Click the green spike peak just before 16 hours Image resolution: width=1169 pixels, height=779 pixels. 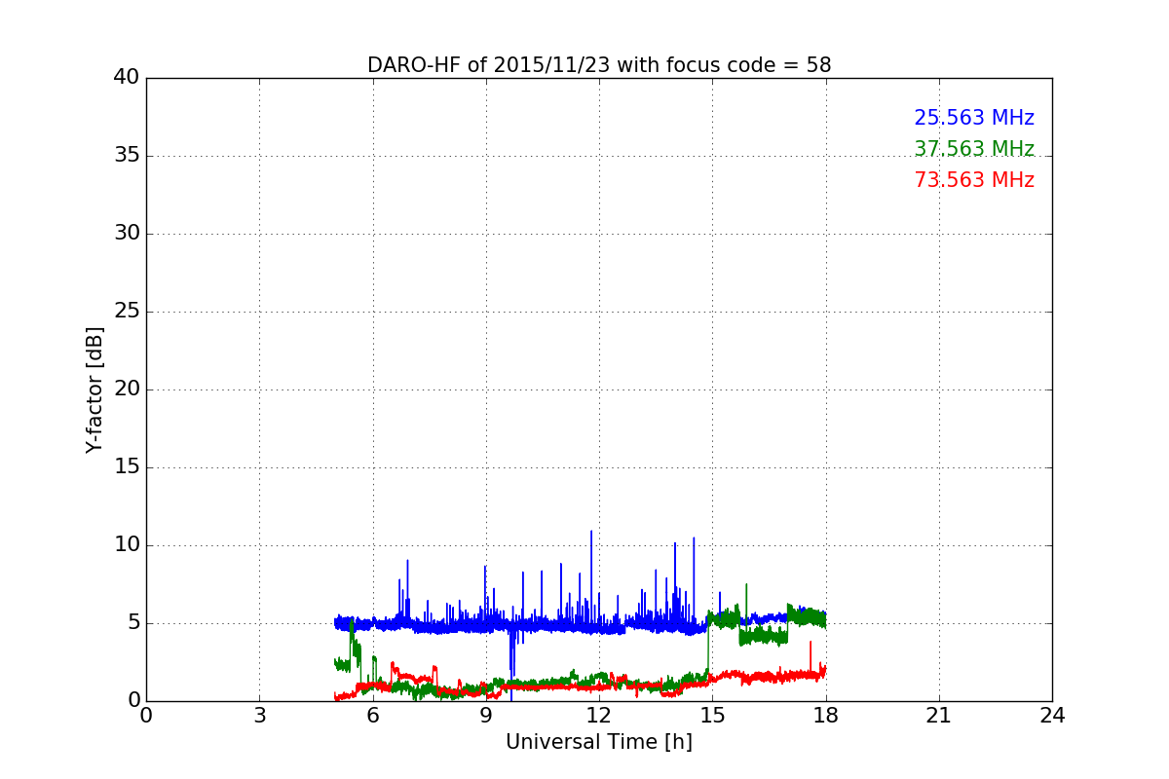pos(746,585)
